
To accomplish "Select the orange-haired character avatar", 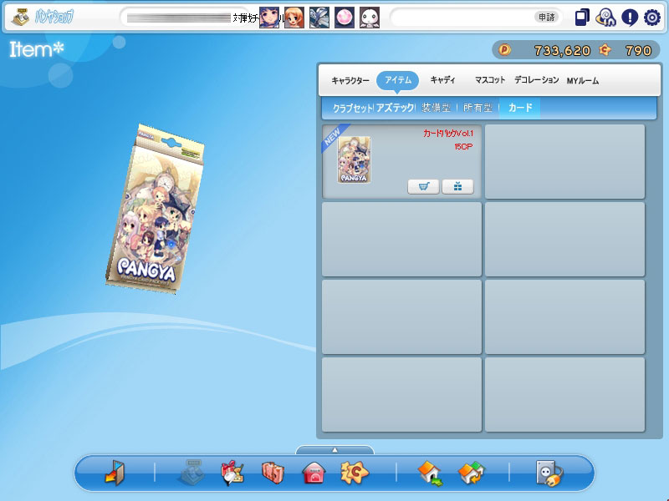I will click(294, 18).
